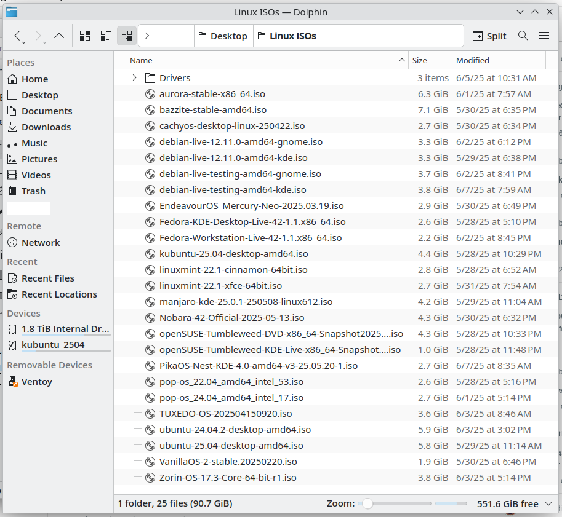Switch to Icons view mode

coord(85,36)
